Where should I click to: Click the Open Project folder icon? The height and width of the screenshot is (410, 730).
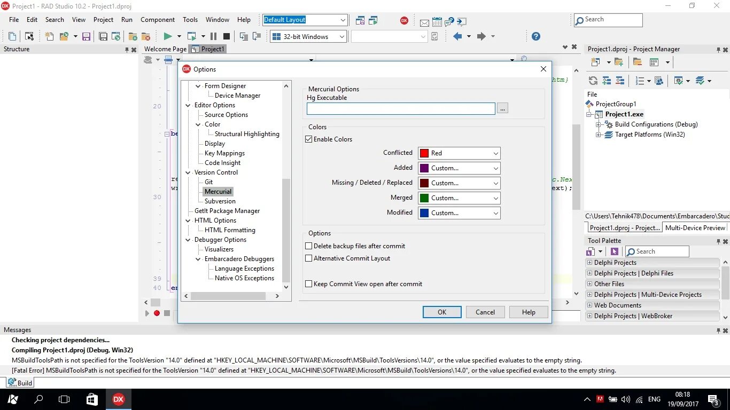pyautogui.click(x=64, y=36)
